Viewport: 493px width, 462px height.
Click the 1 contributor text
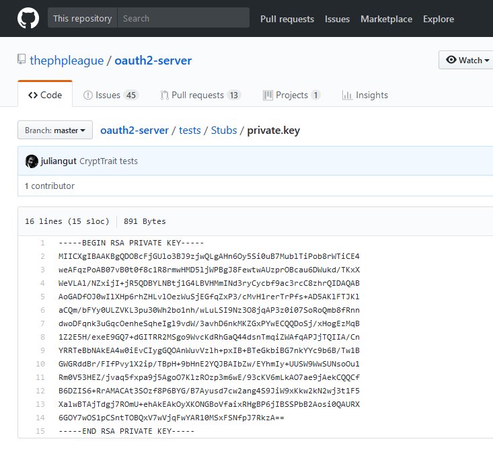click(50, 186)
